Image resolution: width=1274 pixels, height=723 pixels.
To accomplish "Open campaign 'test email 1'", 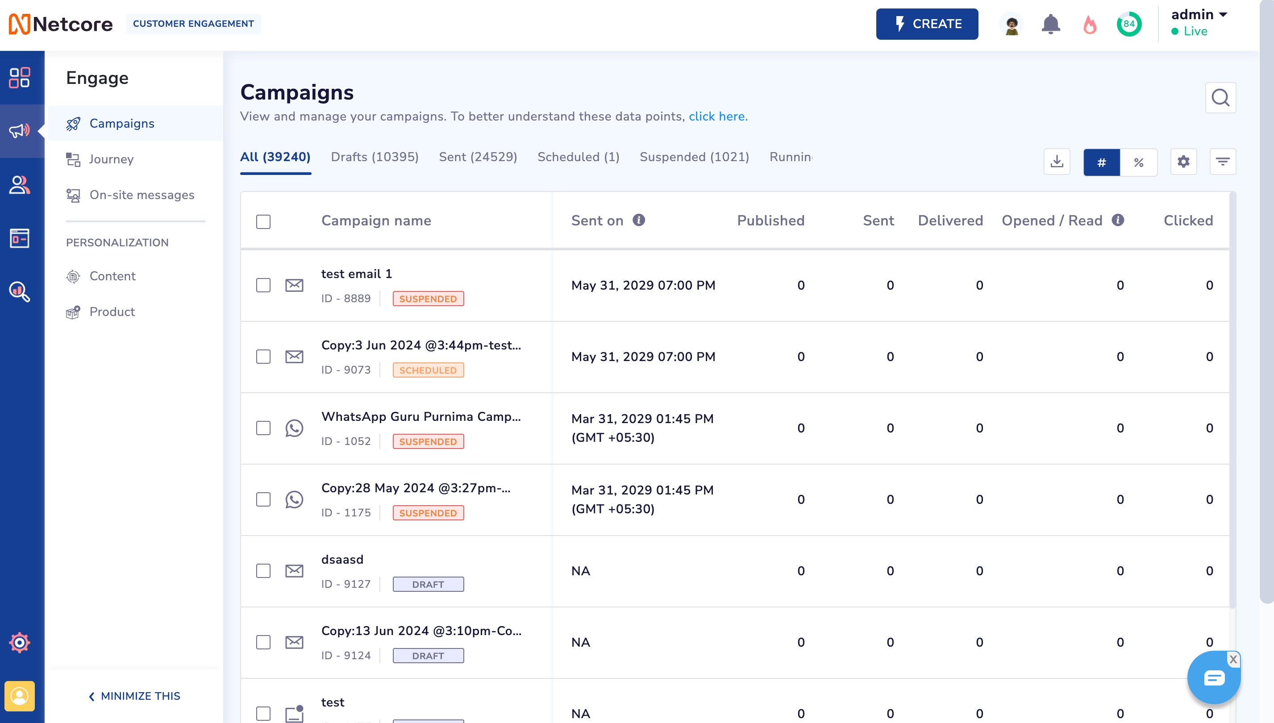I will click(x=356, y=274).
